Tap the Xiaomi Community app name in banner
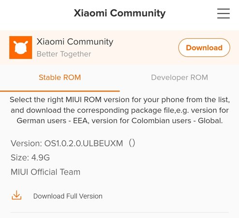The width and height of the screenshot is (239, 218). coord(75,42)
